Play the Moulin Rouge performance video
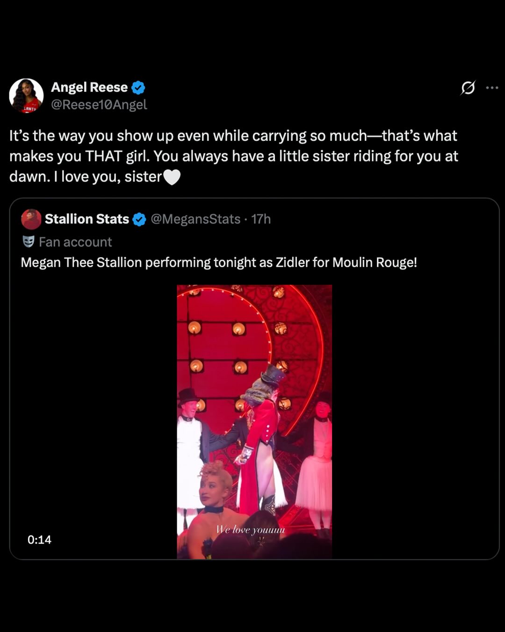505x632 pixels. [254, 421]
